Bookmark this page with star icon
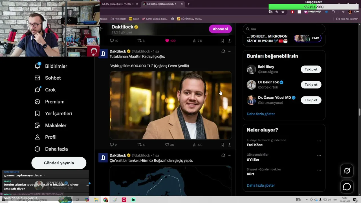The image size is (361, 203). (283, 12)
